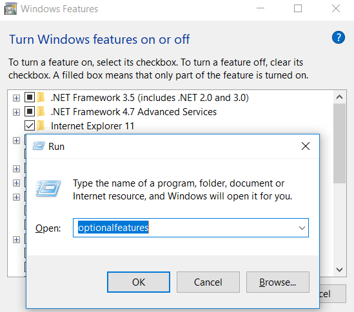354x312 pixels.
Task: Click the large Run program icon
Action: tap(48, 188)
